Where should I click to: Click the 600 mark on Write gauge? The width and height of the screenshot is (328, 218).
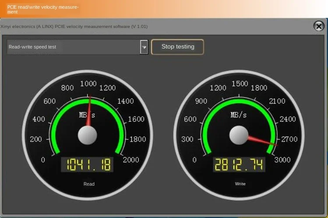click(x=190, y=119)
